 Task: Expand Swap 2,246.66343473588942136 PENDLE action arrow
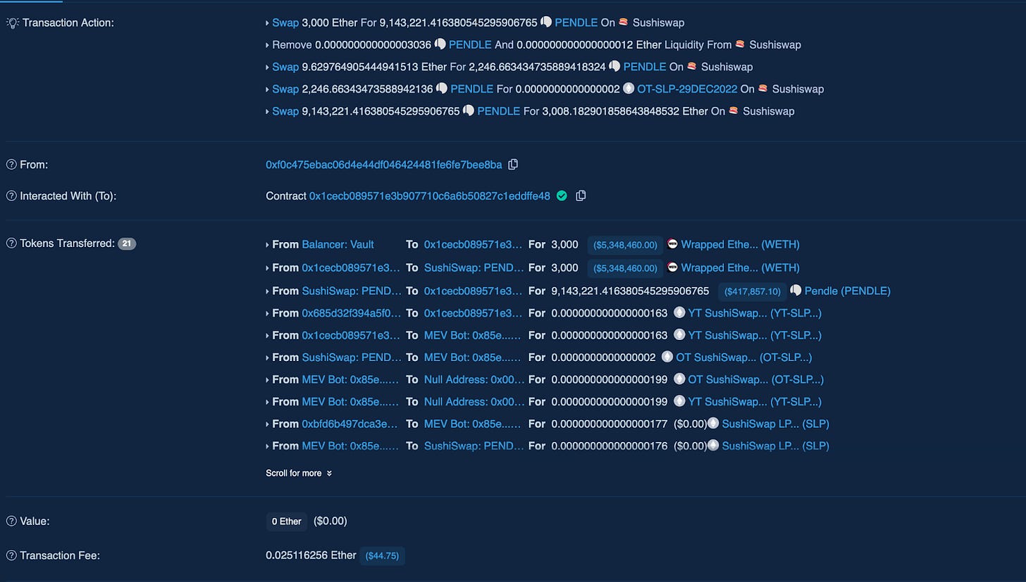click(268, 89)
